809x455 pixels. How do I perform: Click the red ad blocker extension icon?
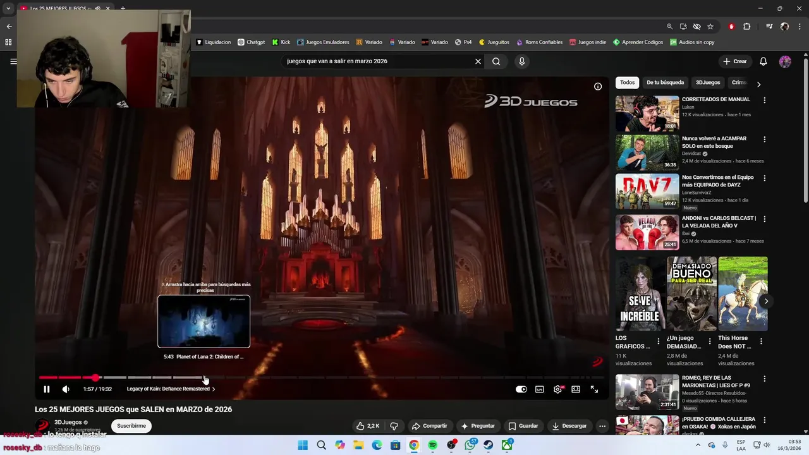pos(731,27)
